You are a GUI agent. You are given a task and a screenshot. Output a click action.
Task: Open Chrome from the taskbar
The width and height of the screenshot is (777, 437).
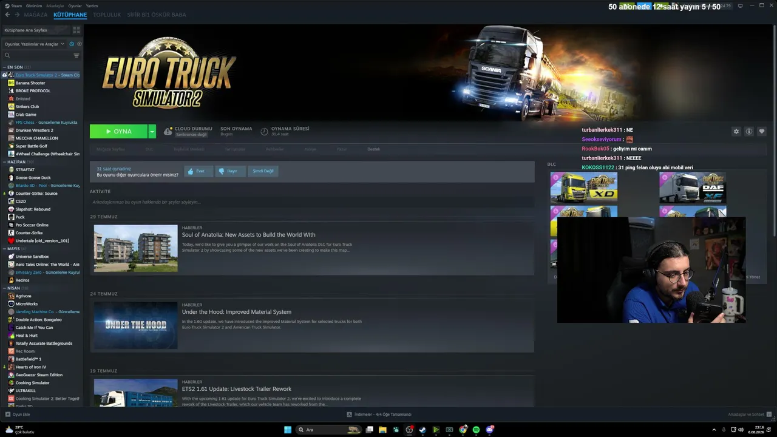pos(463,430)
